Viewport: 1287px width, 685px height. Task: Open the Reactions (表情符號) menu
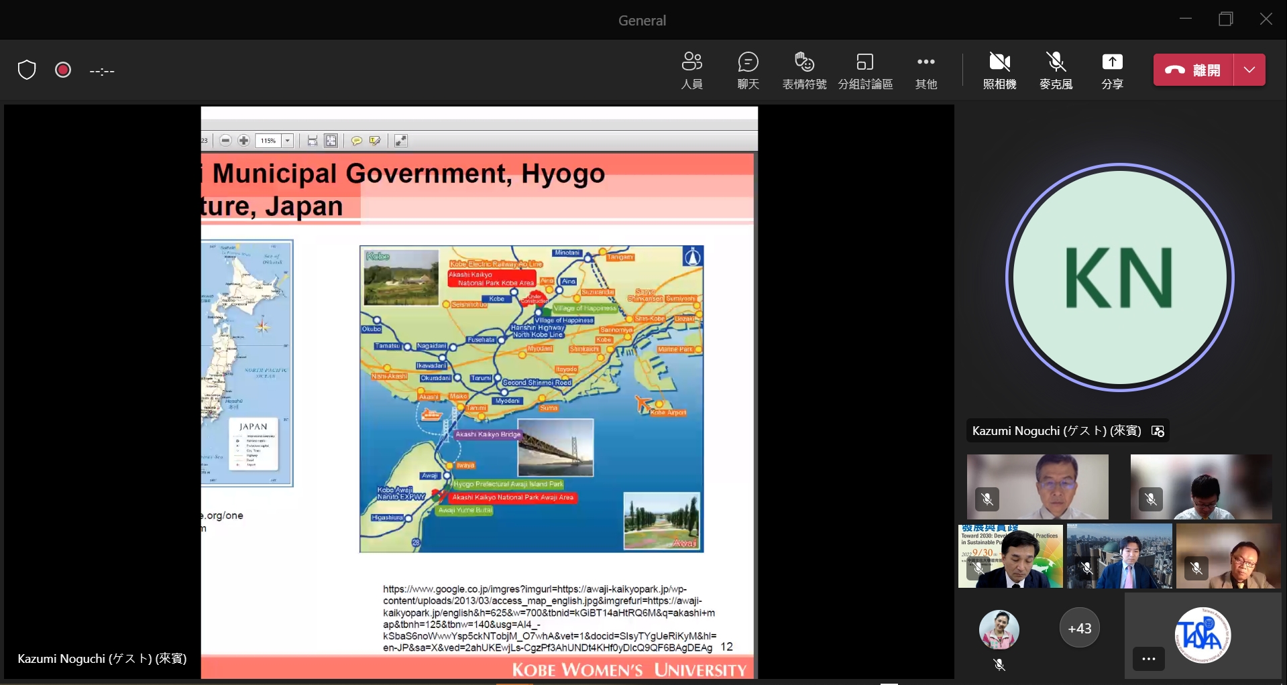[804, 70]
